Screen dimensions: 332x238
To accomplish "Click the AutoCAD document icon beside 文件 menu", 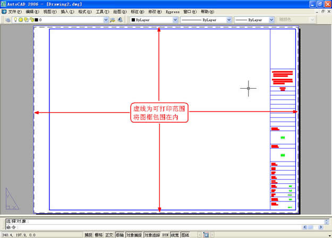I will click(x=4, y=11).
